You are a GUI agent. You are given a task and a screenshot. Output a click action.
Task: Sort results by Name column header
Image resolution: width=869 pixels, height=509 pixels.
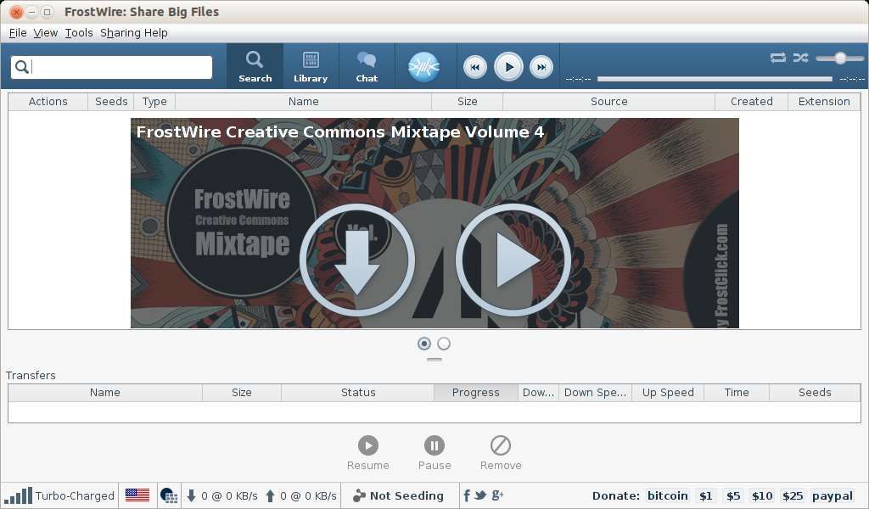click(x=303, y=101)
